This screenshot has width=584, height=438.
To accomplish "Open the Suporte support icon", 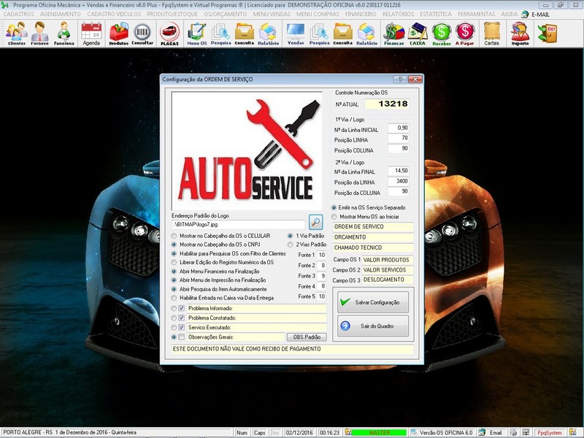I will pyautogui.click(x=520, y=34).
